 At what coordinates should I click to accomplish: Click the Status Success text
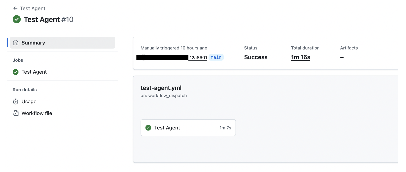click(256, 57)
